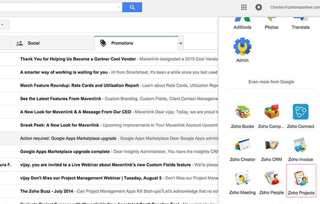This screenshot has height=204, width=320.
Task: Open Zoho Meeting app
Action: click(242, 182)
